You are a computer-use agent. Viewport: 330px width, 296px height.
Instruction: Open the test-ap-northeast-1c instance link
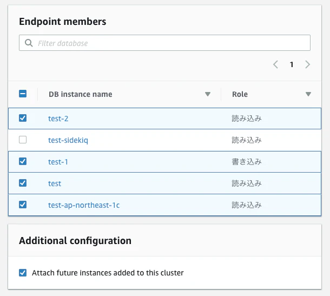tap(84, 205)
